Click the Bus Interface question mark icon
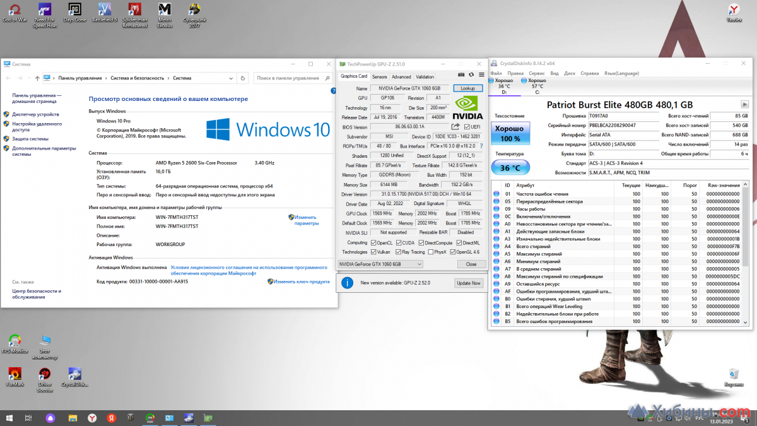This screenshot has width=757, height=426. (x=480, y=146)
